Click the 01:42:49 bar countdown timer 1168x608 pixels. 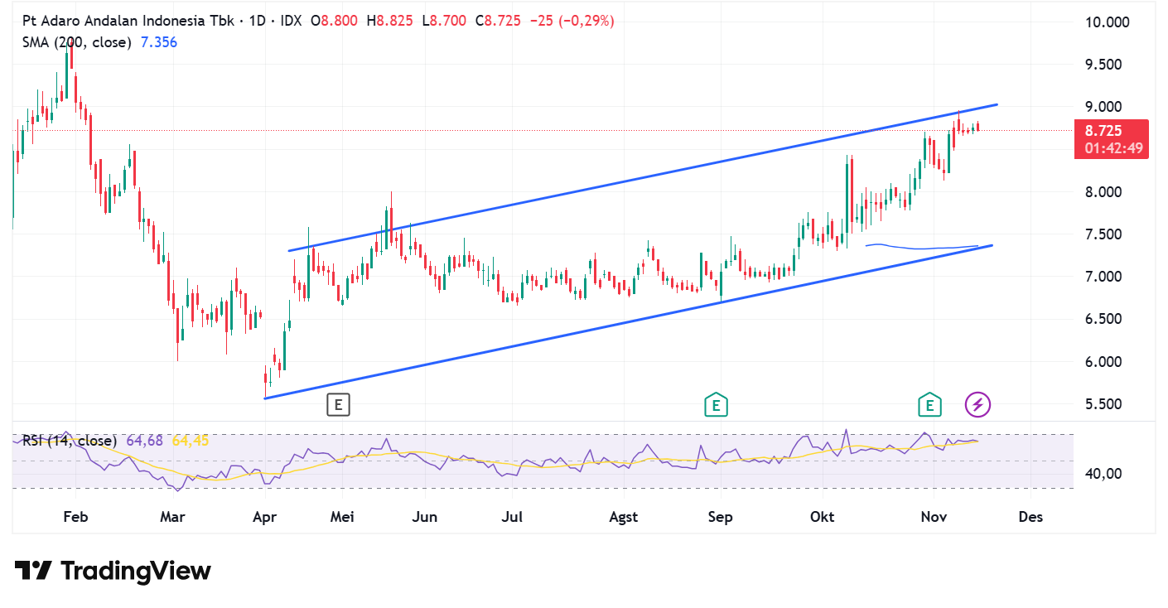pyautogui.click(x=1110, y=149)
